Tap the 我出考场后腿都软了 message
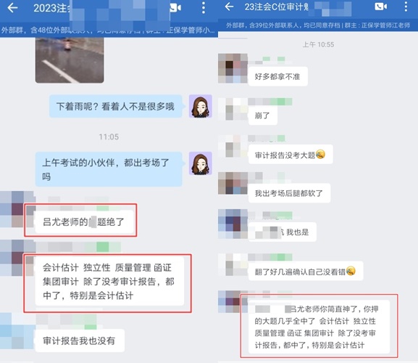 pos(289,193)
